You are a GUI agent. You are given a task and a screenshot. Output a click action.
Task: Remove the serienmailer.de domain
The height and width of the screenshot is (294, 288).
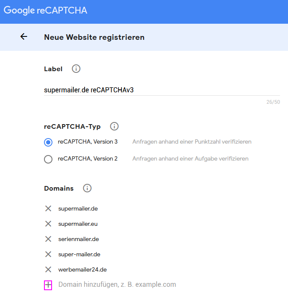point(48,239)
